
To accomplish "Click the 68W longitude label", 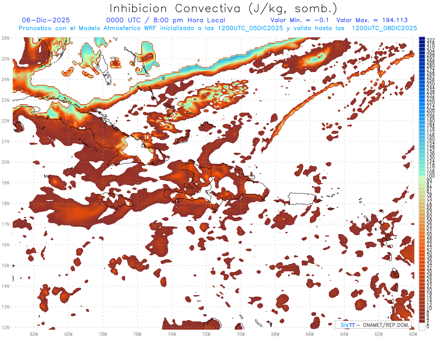I will [275, 334].
